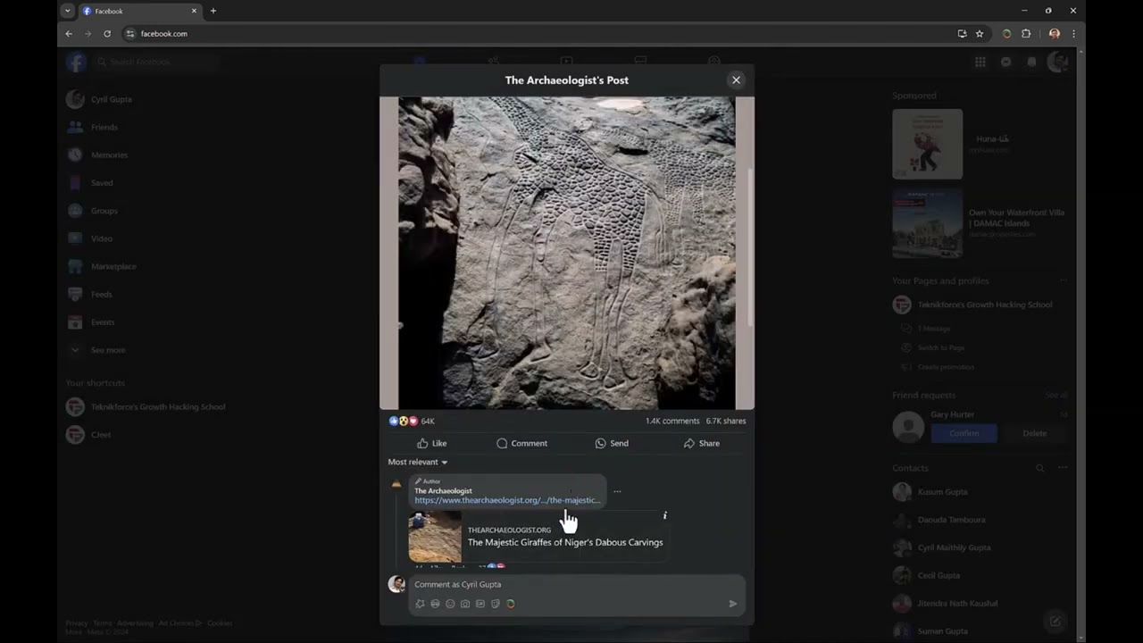
Task: Click the Comment button under the post
Action: [x=522, y=443]
